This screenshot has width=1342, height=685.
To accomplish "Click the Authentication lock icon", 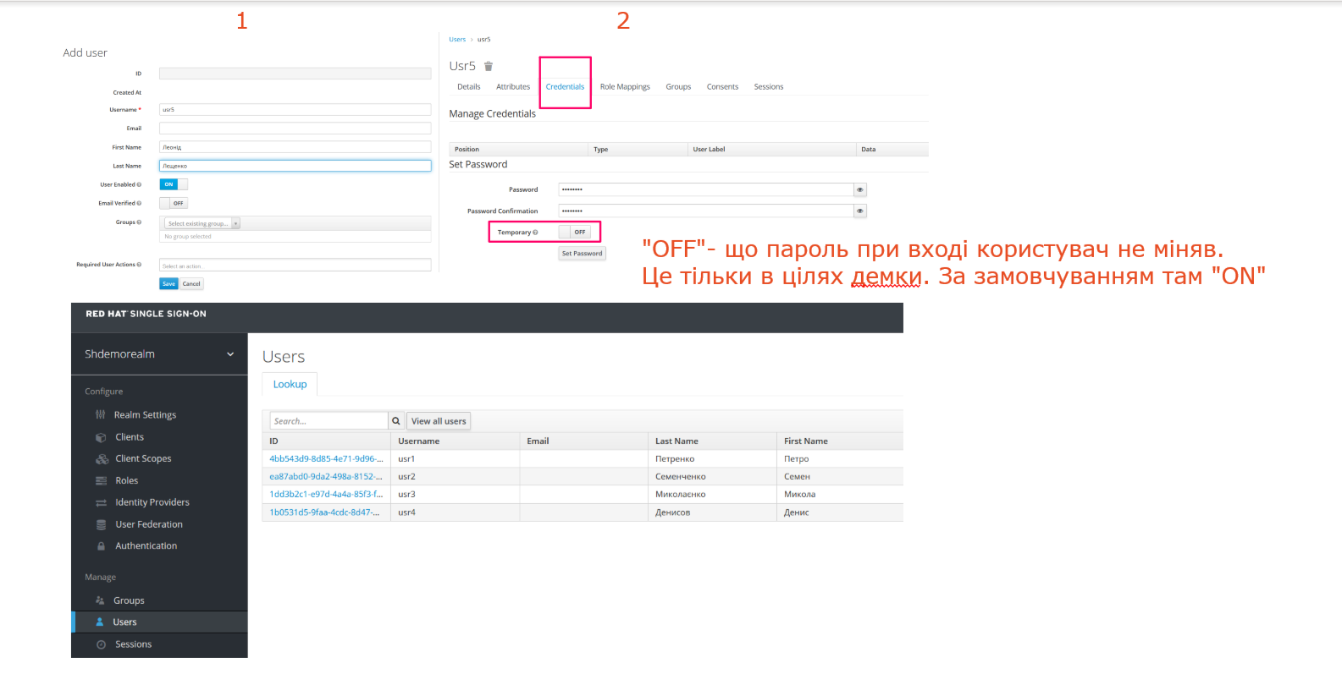I will [102, 546].
